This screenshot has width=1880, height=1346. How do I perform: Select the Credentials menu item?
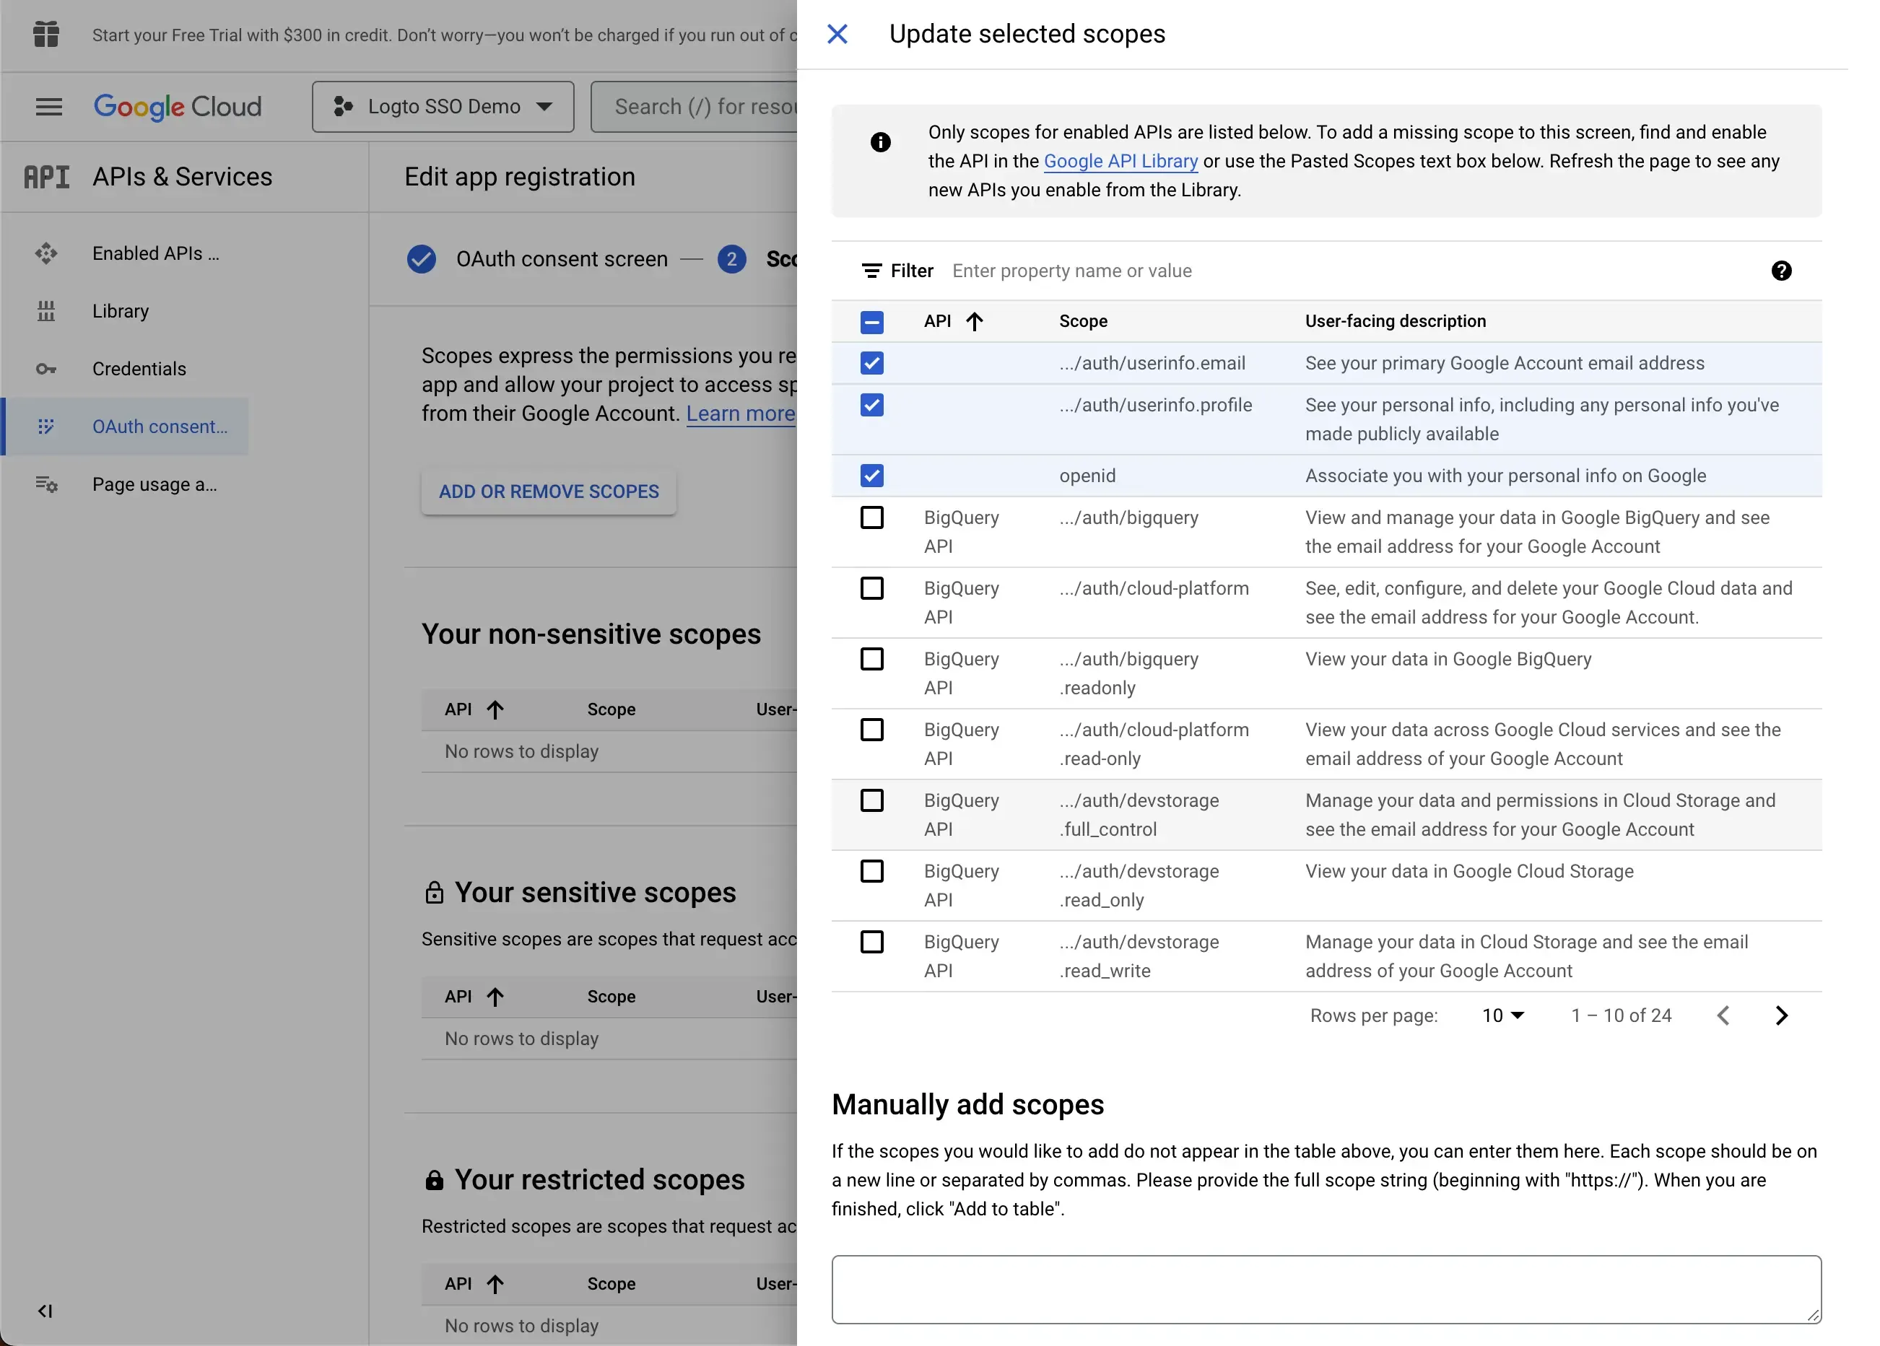point(139,369)
